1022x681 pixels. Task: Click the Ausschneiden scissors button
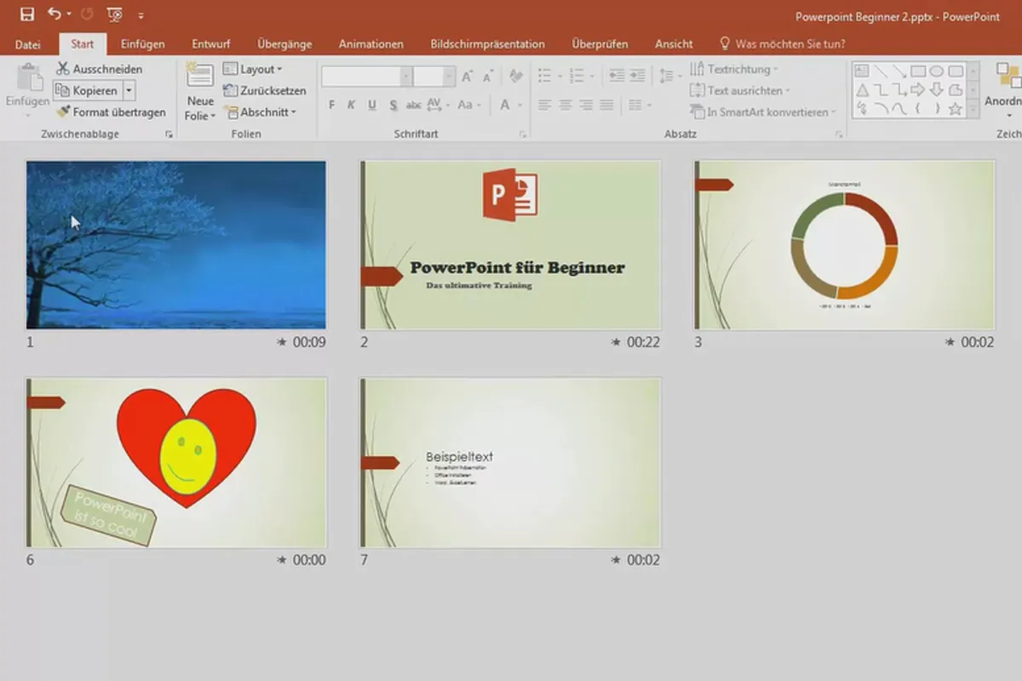point(100,69)
